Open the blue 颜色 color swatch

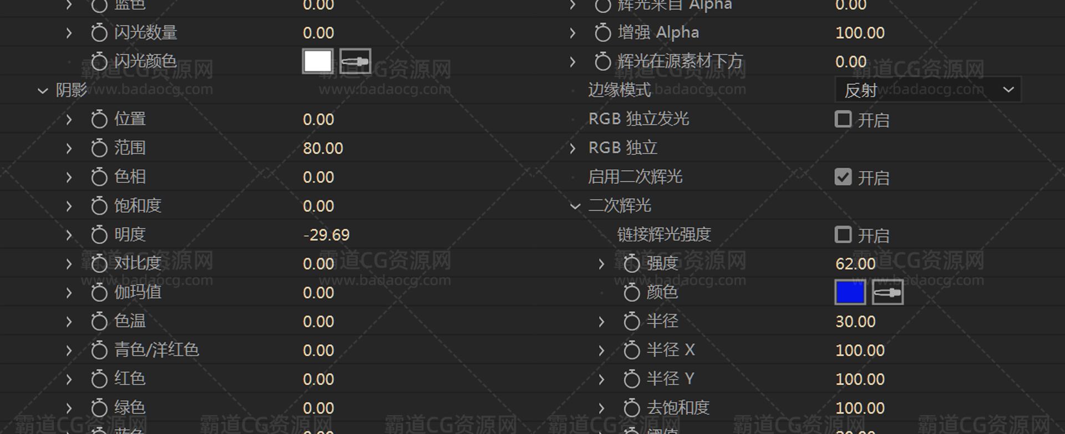tap(849, 292)
